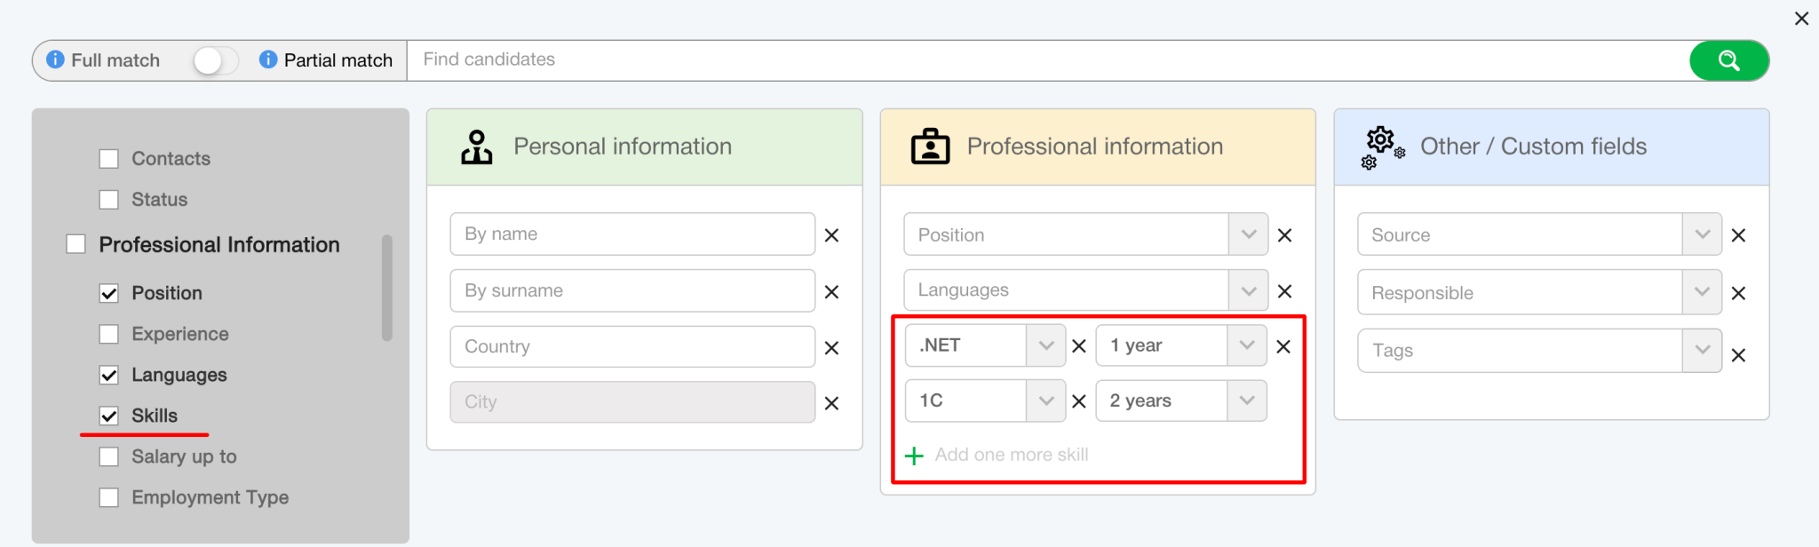Click the By surname input field
Viewport: 1819px width, 547px height.
631,290
